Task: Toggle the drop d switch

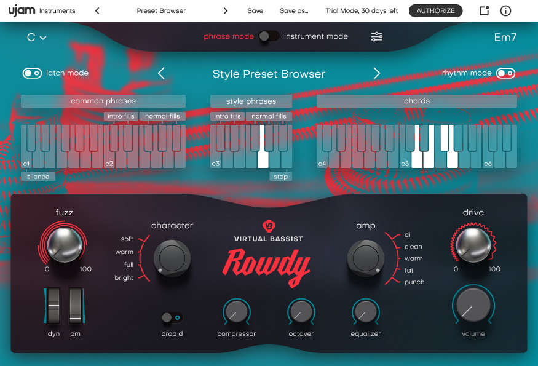Action: point(172,317)
